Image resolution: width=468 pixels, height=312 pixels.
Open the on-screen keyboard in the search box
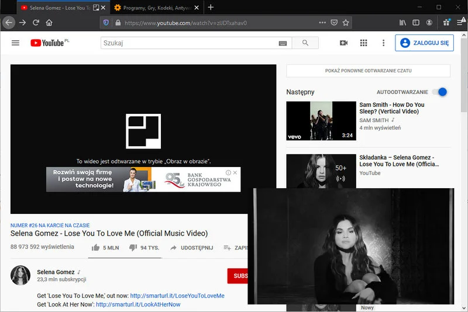pyautogui.click(x=283, y=43)
